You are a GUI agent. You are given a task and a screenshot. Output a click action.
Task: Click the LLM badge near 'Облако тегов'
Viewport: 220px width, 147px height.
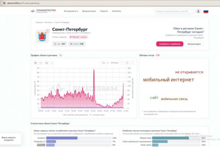click(158, 55)
